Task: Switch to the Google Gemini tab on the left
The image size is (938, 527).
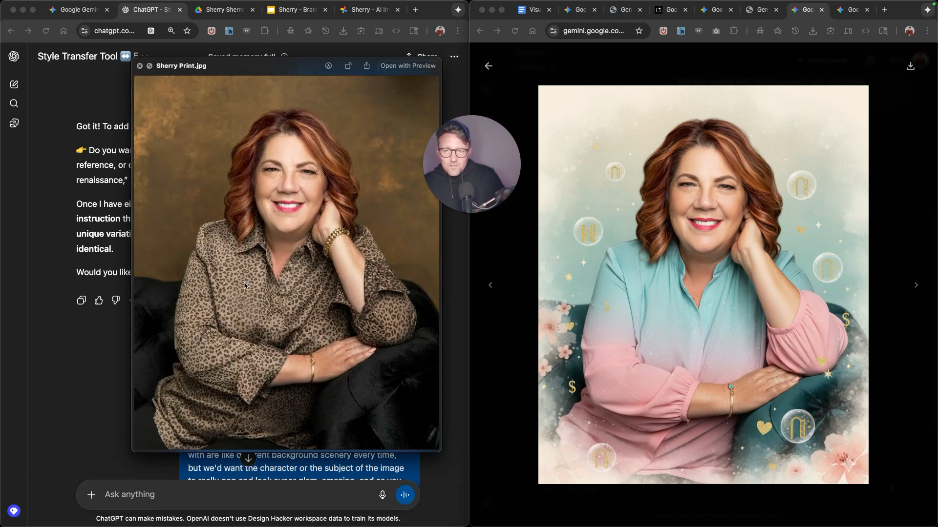Action: pyautogui.click(x=78, y=10)
